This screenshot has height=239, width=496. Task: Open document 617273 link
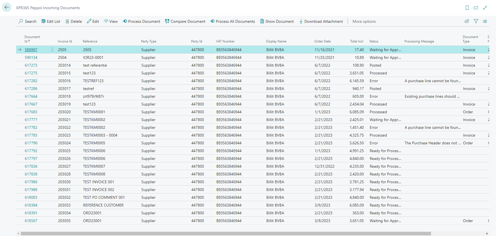click(x=31, y=65)
